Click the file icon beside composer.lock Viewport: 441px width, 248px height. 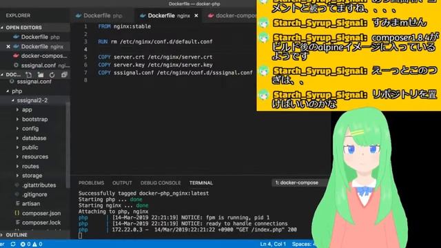17,223
